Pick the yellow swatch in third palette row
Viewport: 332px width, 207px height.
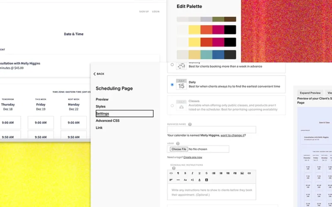pos(195,42)
